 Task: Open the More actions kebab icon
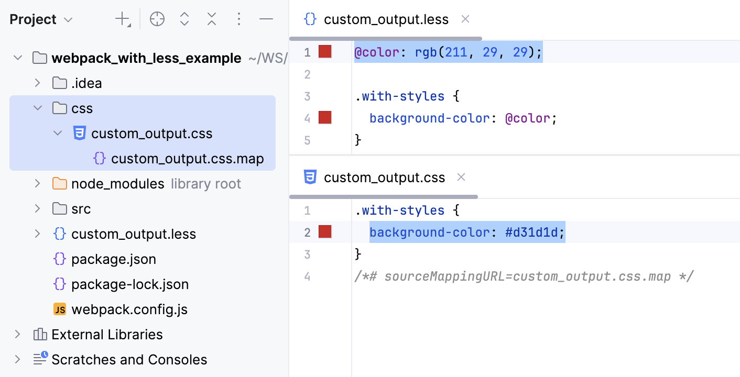coord(238,19)
